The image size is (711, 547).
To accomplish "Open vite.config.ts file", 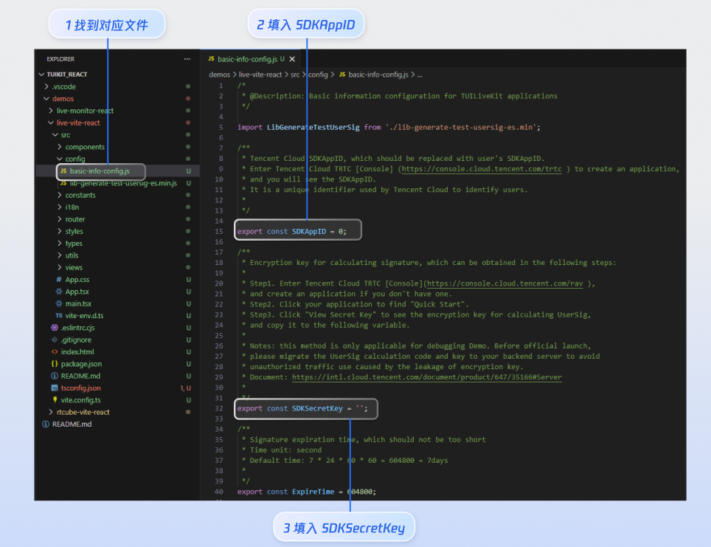I will point(80,400).
